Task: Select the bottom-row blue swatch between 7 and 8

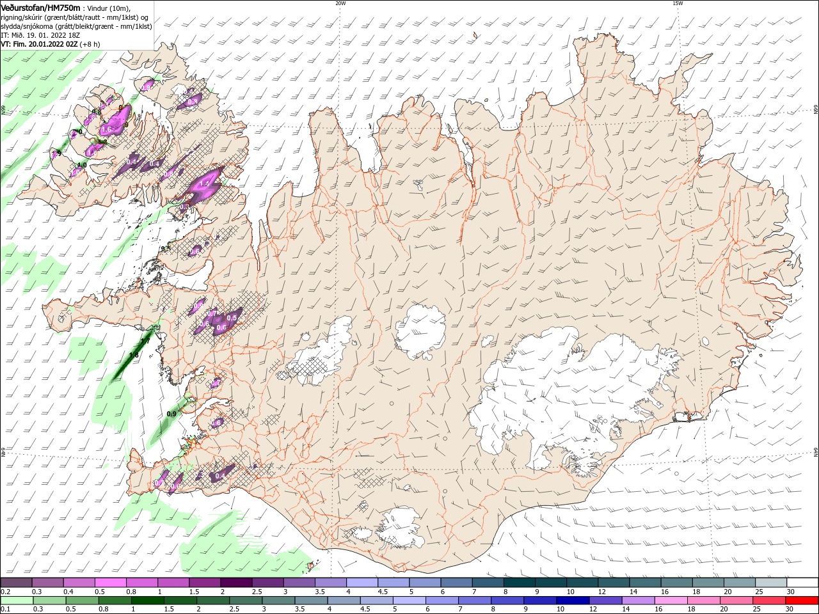Action: pos(475,601)
